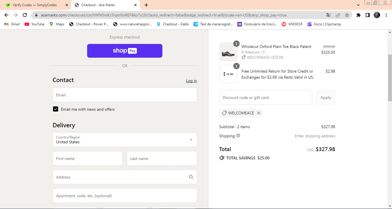Click the Oxford shoe product thumbnail

(x=228, y=52)
